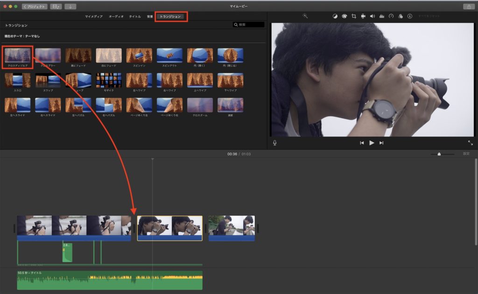Click the magic wand auto-enhance icon
Image resolution: width=478 pixels, height=294 pixels.
(x=305, y=16)
